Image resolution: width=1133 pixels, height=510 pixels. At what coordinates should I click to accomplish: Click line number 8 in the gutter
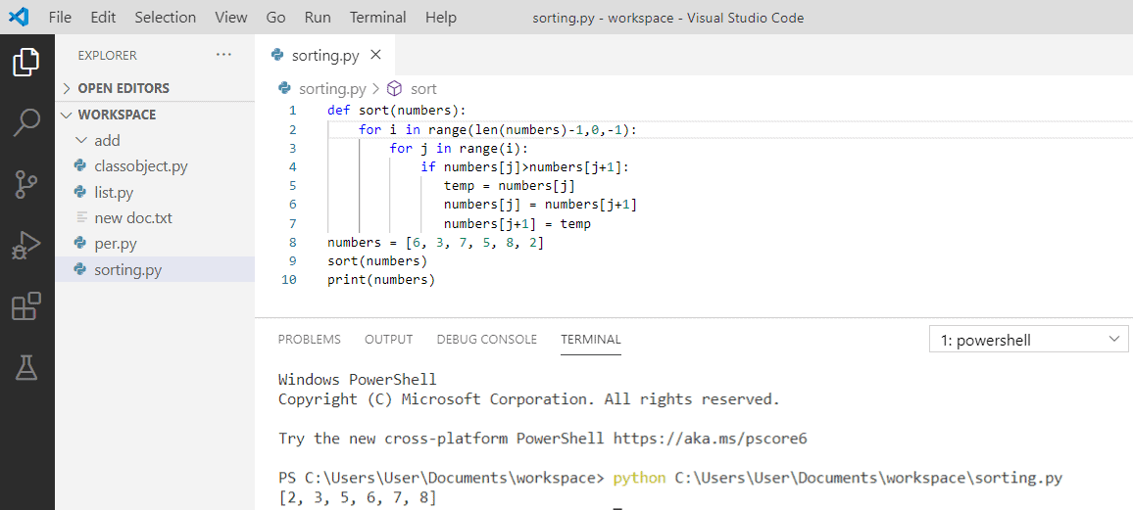coord(292,243)
